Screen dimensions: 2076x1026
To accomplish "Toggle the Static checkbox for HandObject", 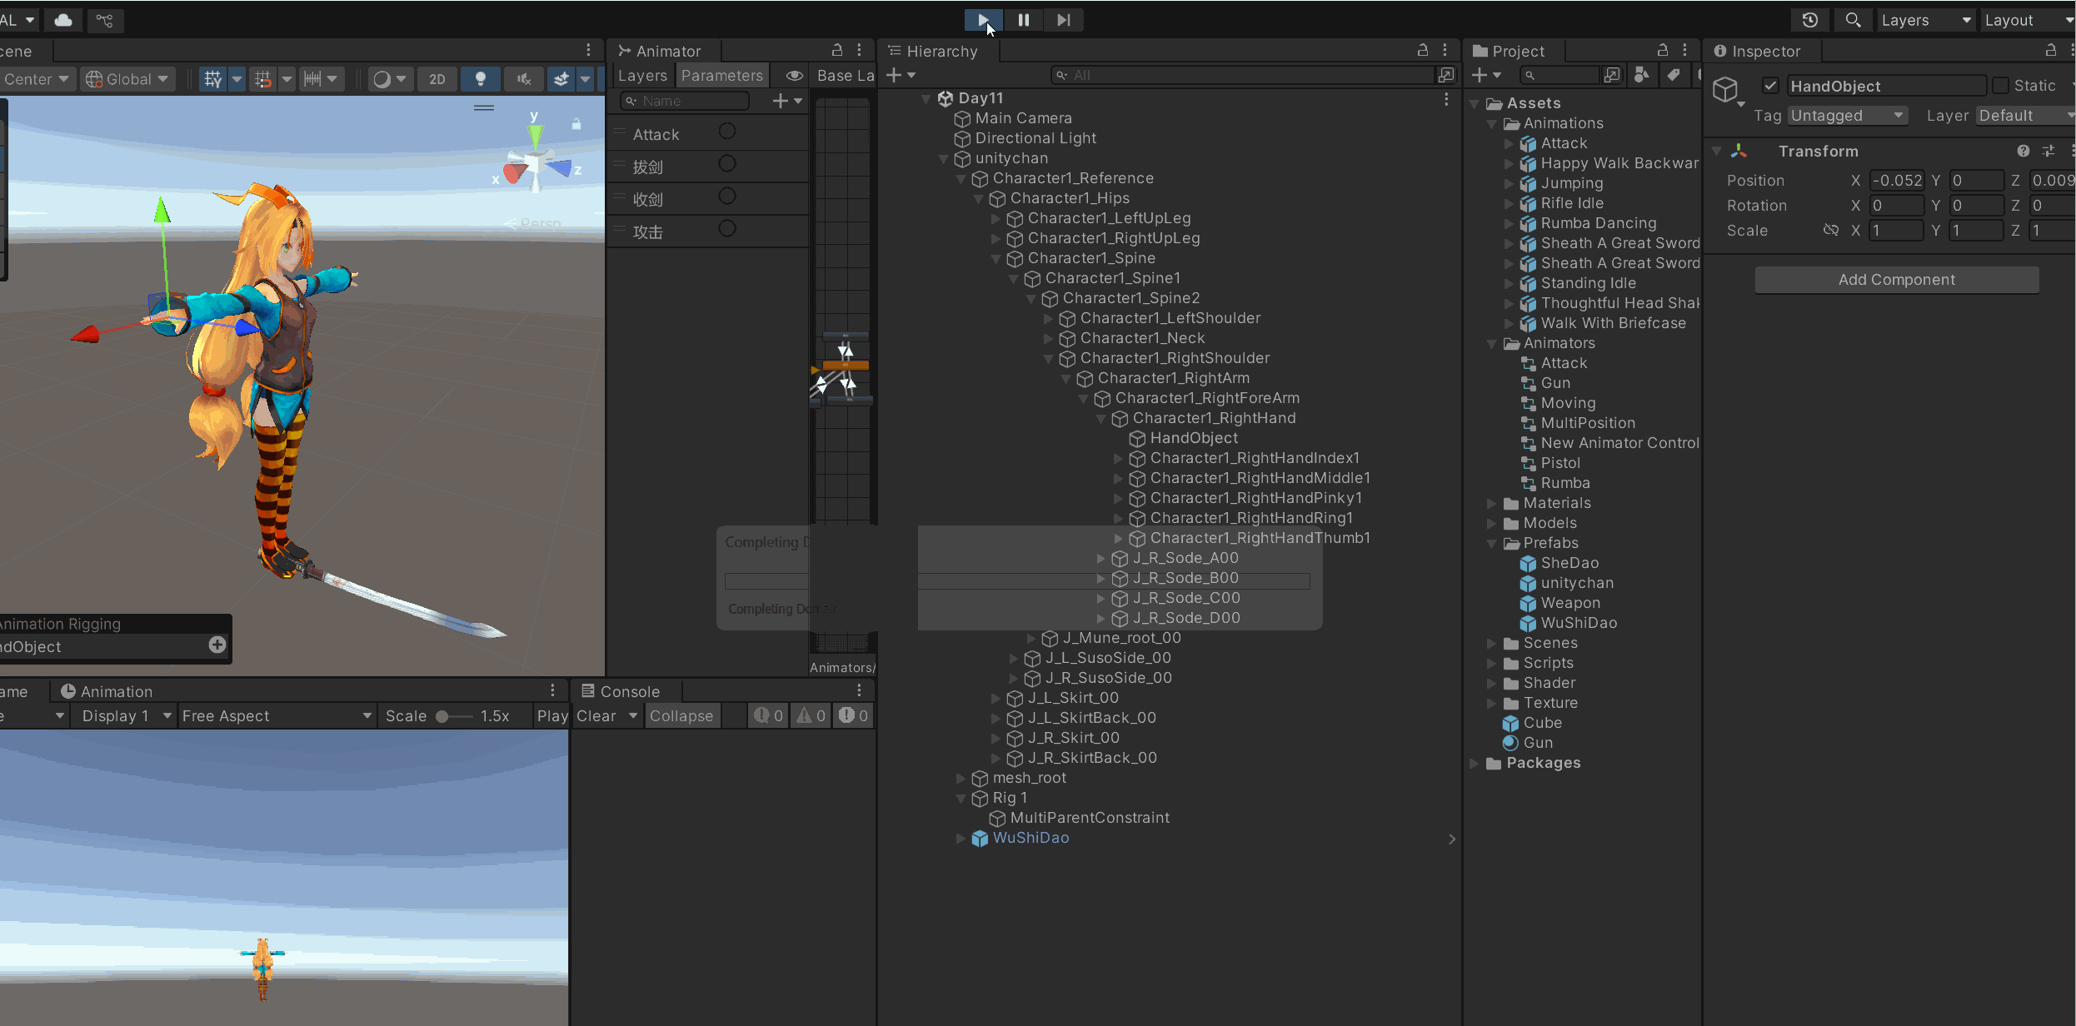I will click(x=2001, y=85).
